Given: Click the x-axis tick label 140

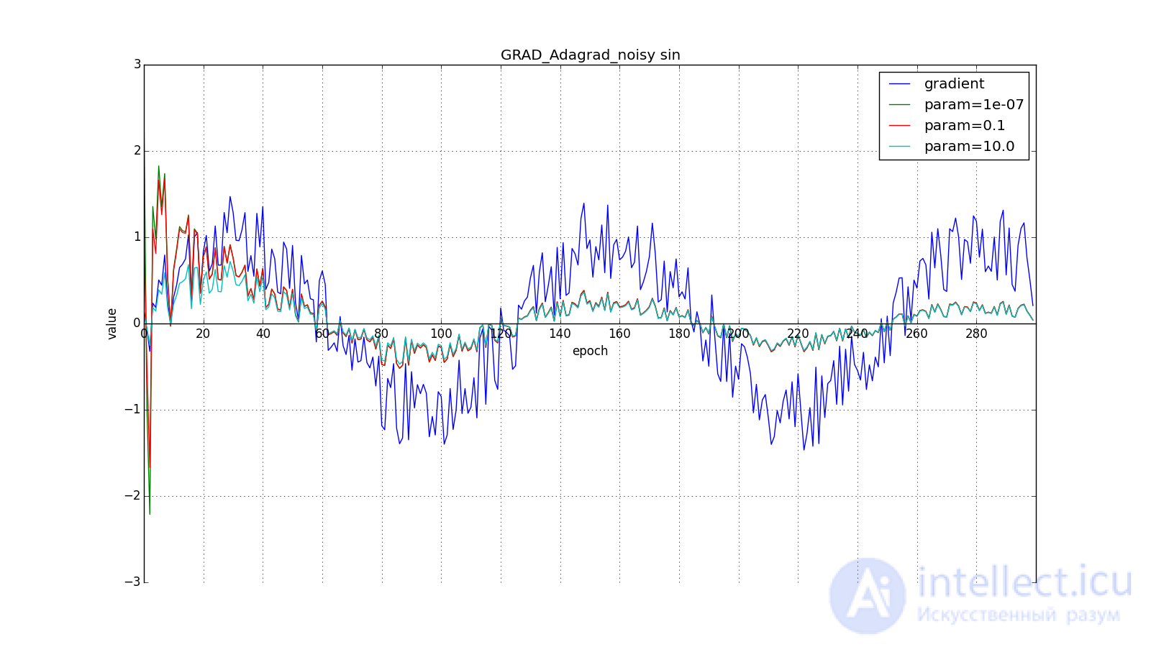Looking at the screenshot, I should pos(560,334).
